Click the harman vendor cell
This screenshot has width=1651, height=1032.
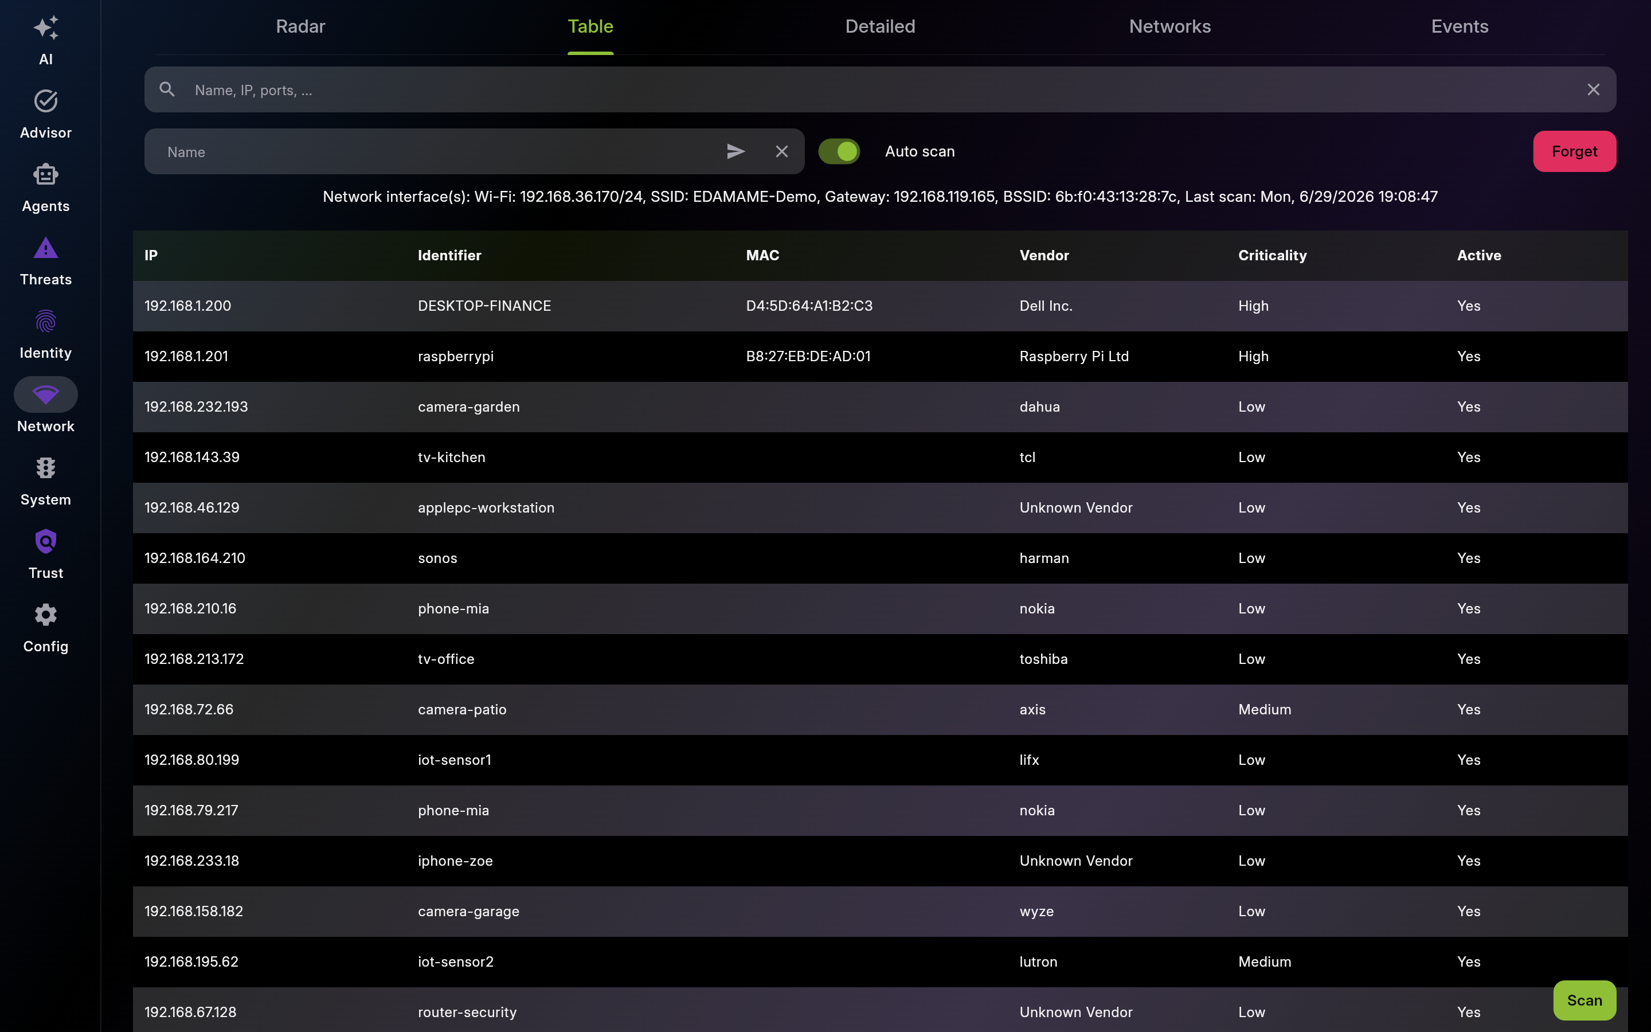tap(1044, 558)
